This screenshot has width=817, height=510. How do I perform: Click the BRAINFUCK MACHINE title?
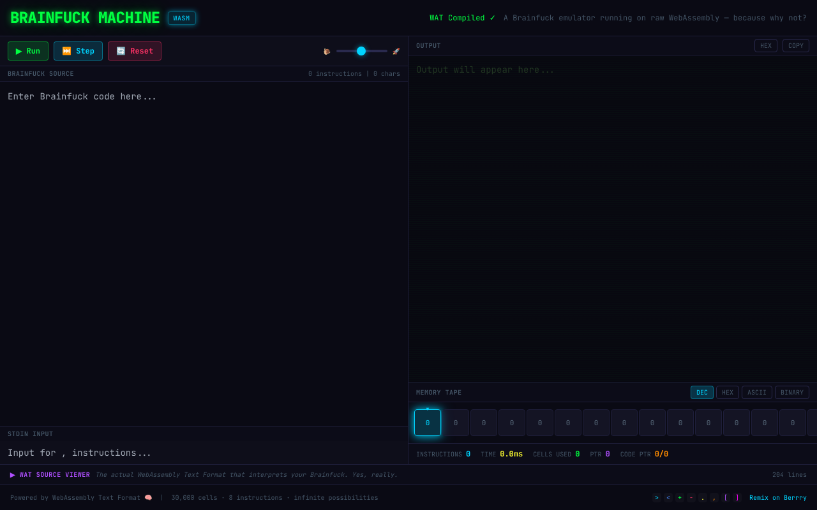[x=85, y=18]
